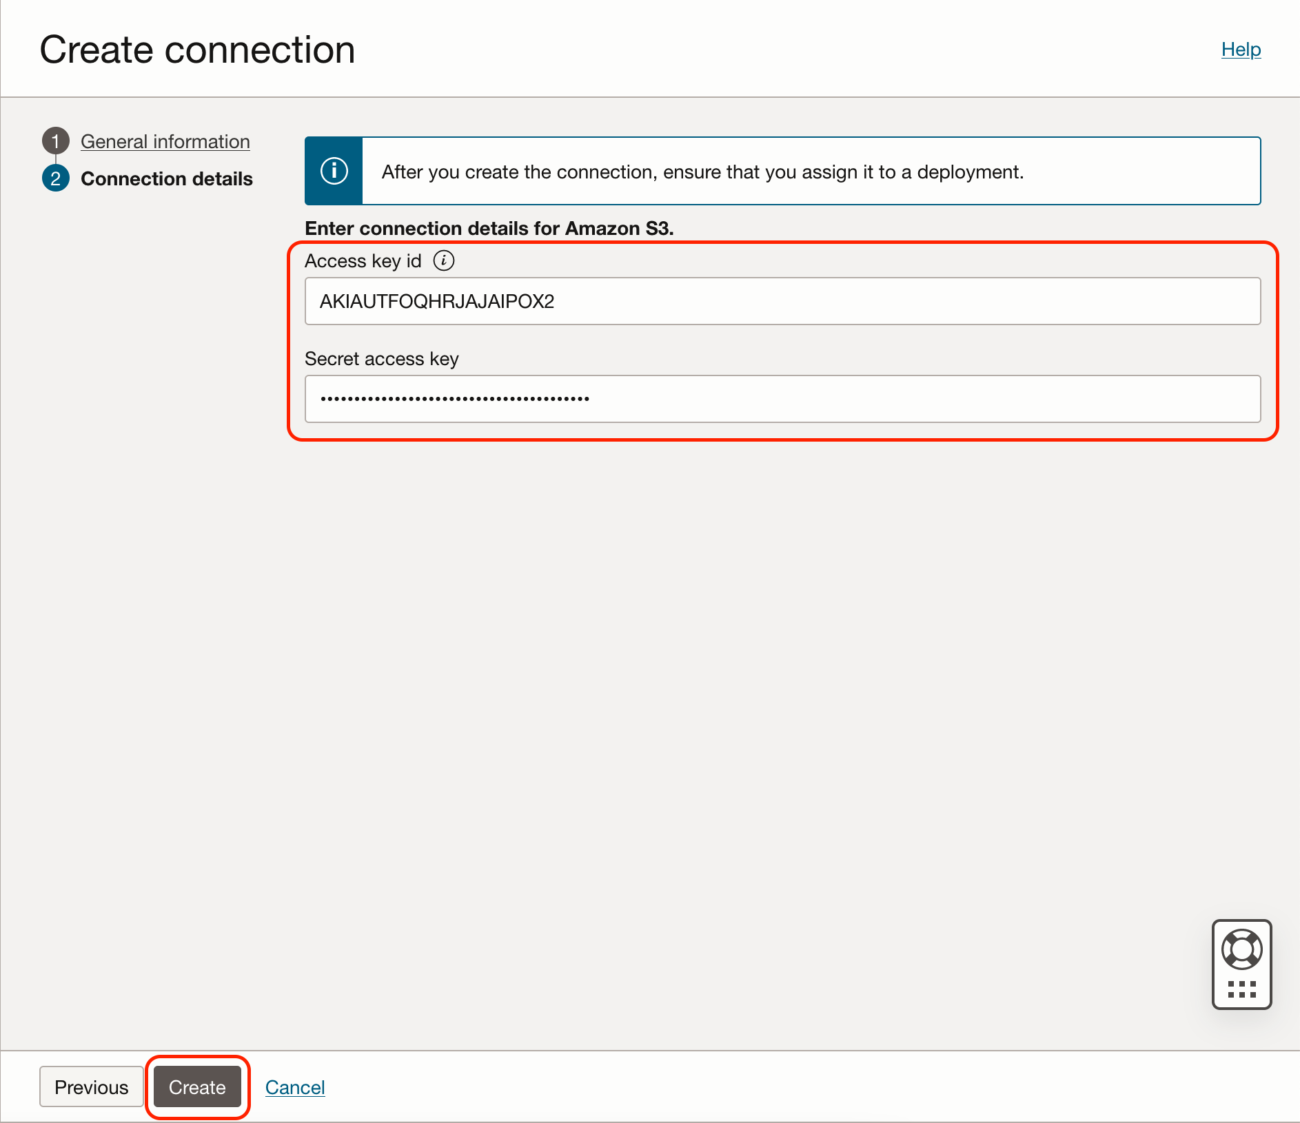
Task: Cancel the connection creation
Action: [295, 1086]
